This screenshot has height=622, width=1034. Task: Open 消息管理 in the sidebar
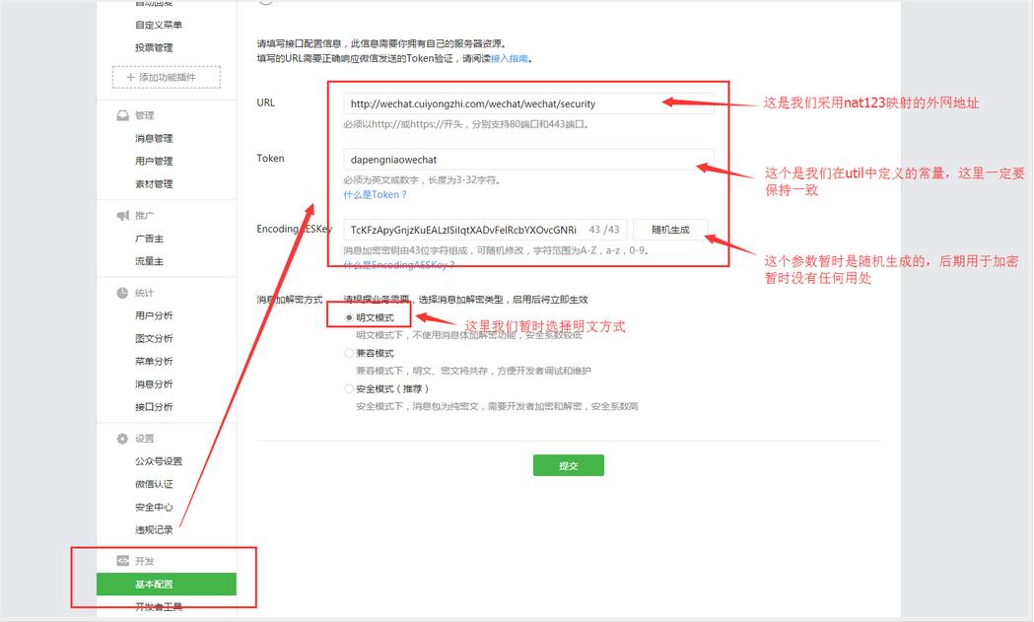click(154, 139)
